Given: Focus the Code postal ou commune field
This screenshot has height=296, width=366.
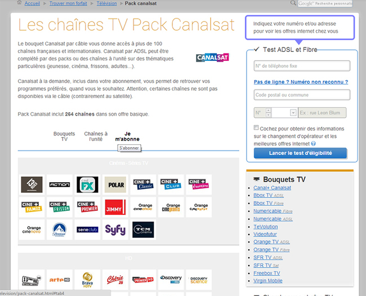Looking at the screenshot, I should (302, 95).
